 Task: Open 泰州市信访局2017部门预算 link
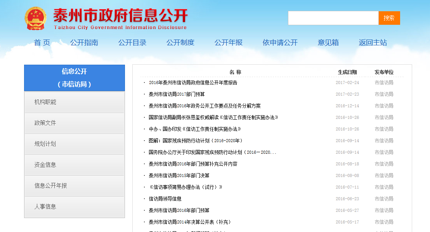177,94
